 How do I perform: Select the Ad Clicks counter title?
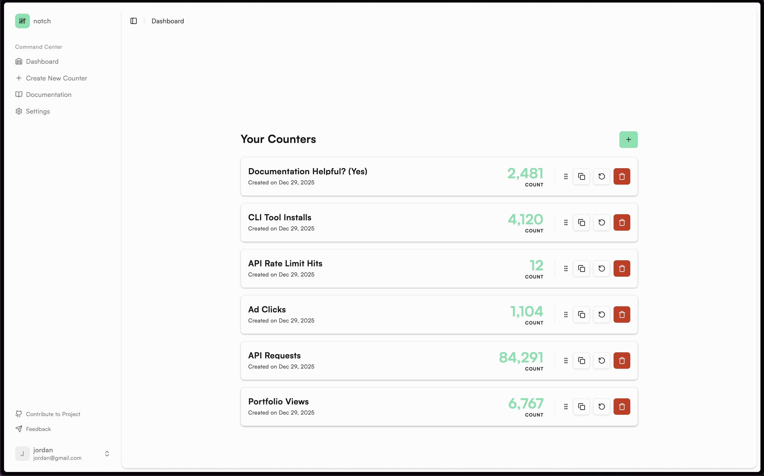(267, 309)
